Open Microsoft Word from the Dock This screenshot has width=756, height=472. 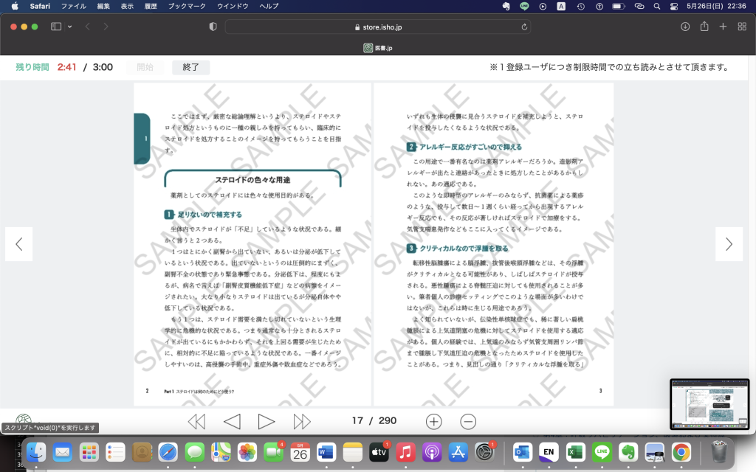[326, 451]
